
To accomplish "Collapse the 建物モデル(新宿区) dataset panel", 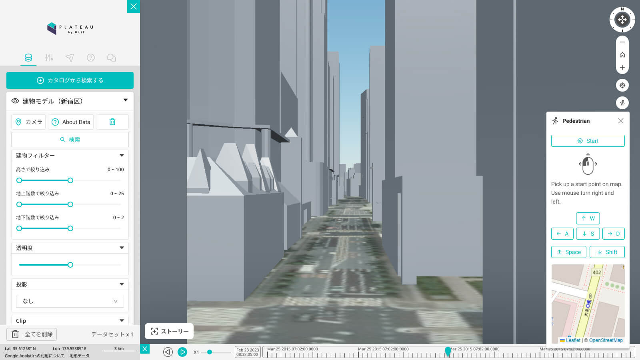I will pos(126,100).
